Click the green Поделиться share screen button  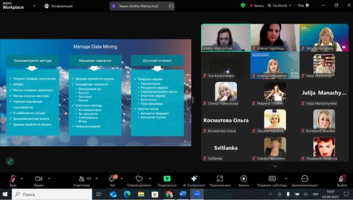point(167,179)
